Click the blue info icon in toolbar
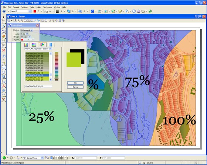Image resolution: width=207 pixels, height=165 pixels. [x=134, y=11]
